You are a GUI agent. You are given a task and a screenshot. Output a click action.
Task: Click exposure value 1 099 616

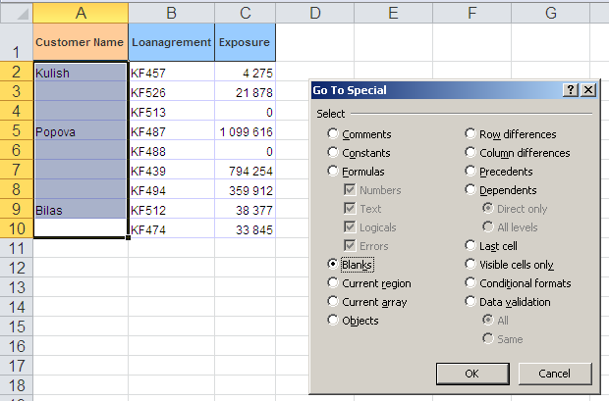click(x=245, y=130)
